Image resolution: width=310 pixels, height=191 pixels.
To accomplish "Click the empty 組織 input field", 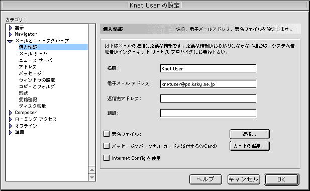I will pyautogui.click(x=208, y=113).
